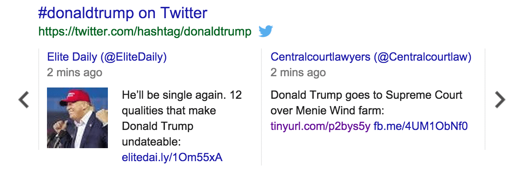
Task: Open Centralcourtlawyers (@Centralcourtlaw) profile link
Action: point(371,57)
